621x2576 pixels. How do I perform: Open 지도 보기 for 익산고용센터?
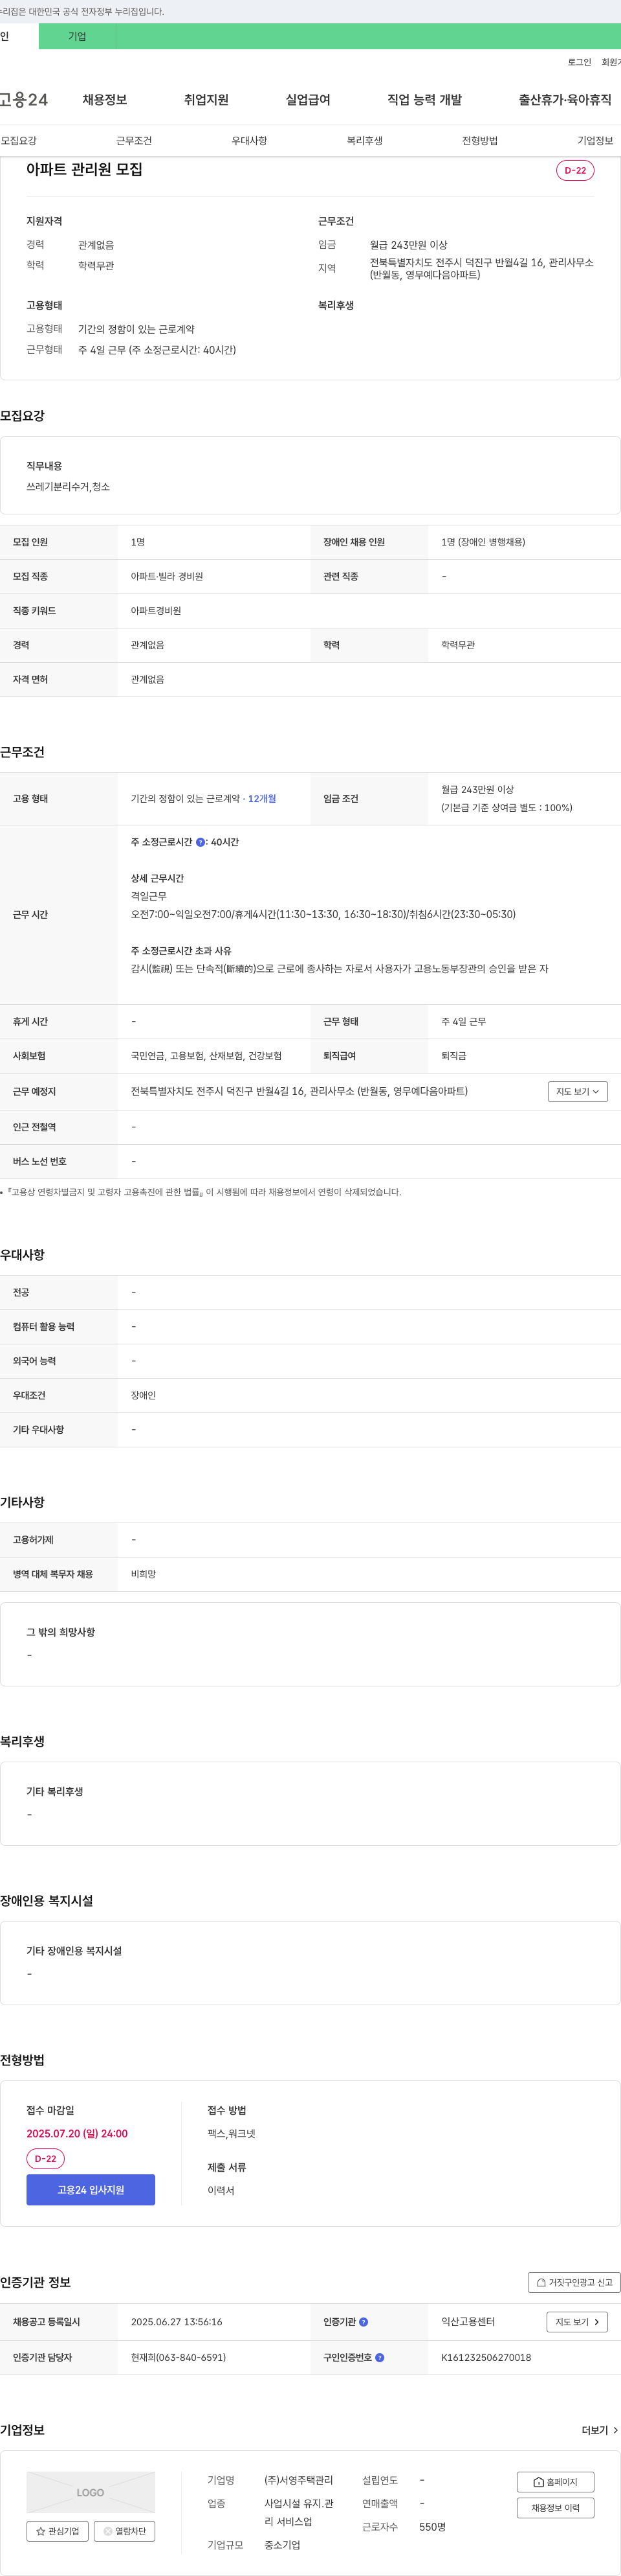pos(577,2322)
